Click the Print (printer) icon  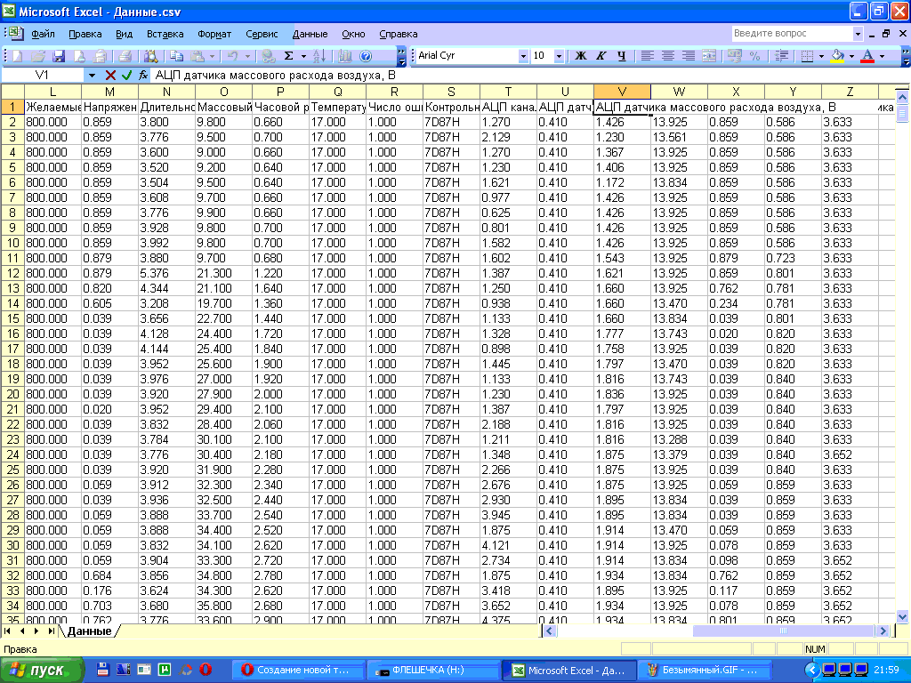pos(125,56)
